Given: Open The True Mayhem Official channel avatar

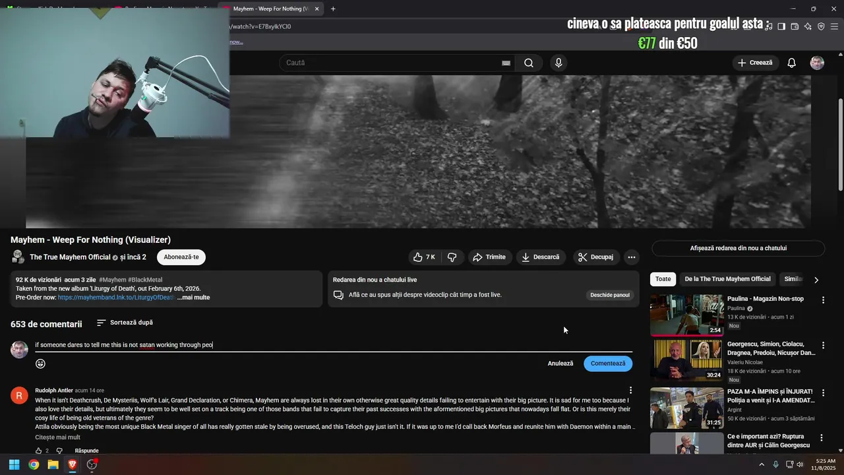Looking at the screenshot, I should pos(18,257).
